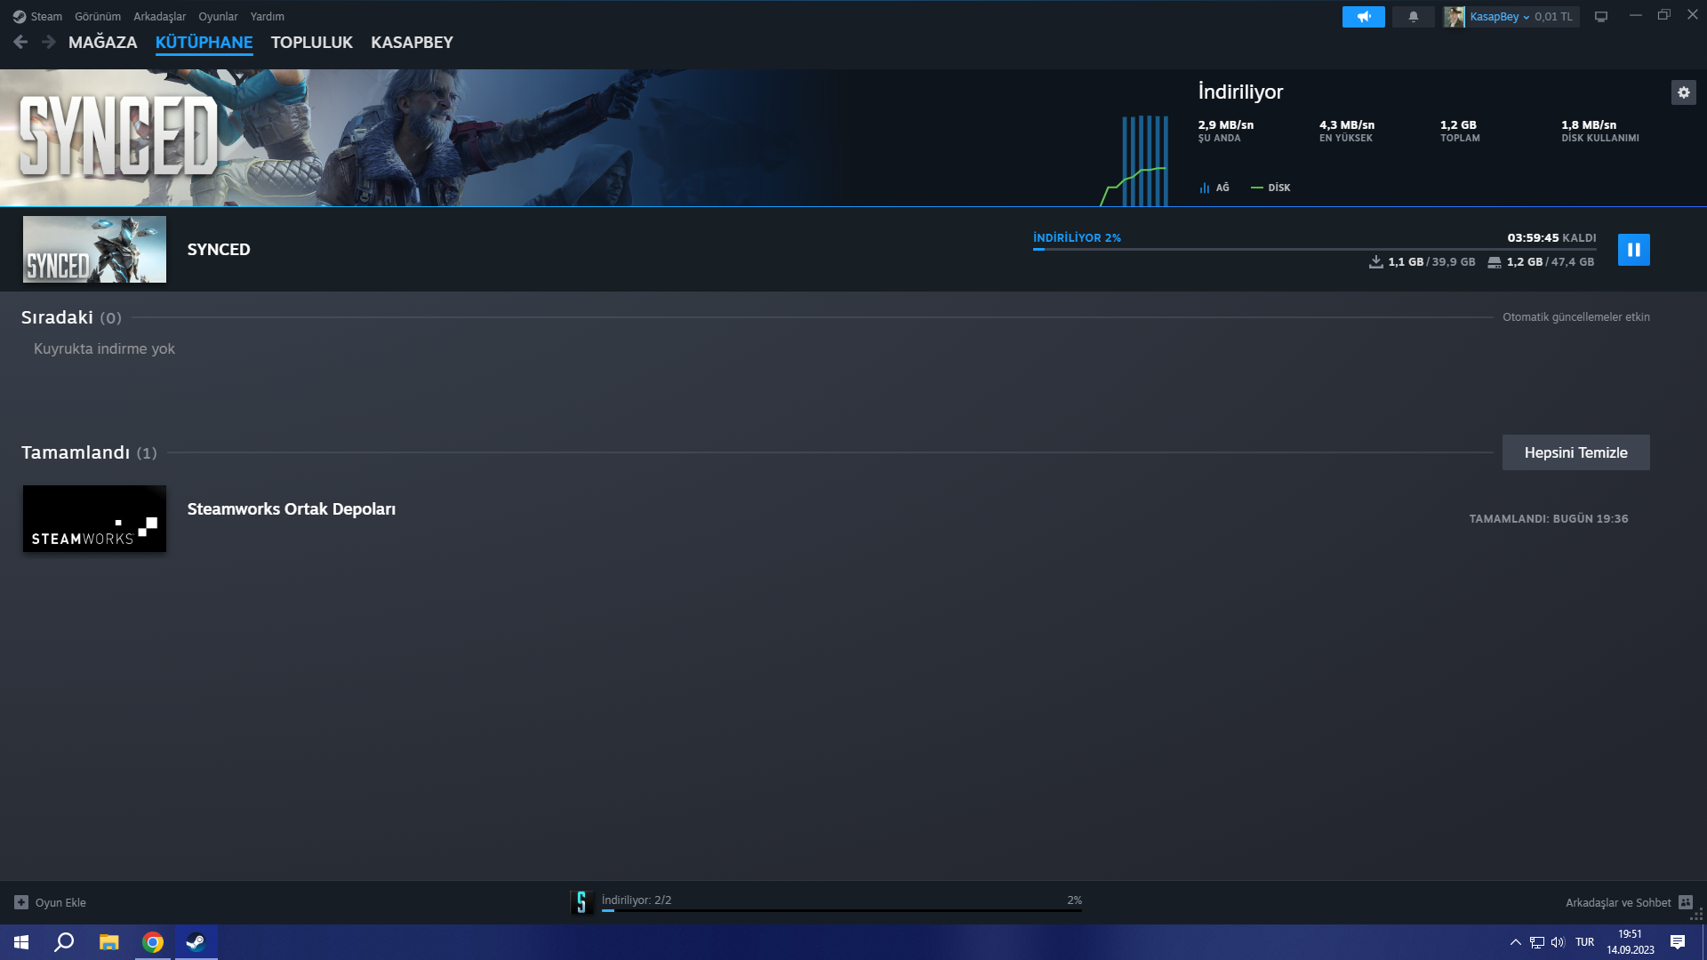The width and height of the screenshot is (1707, 960).
Task: Open Arkadaşlar ve Sohbet friends icon
Action: click(x=1685, y=902)
